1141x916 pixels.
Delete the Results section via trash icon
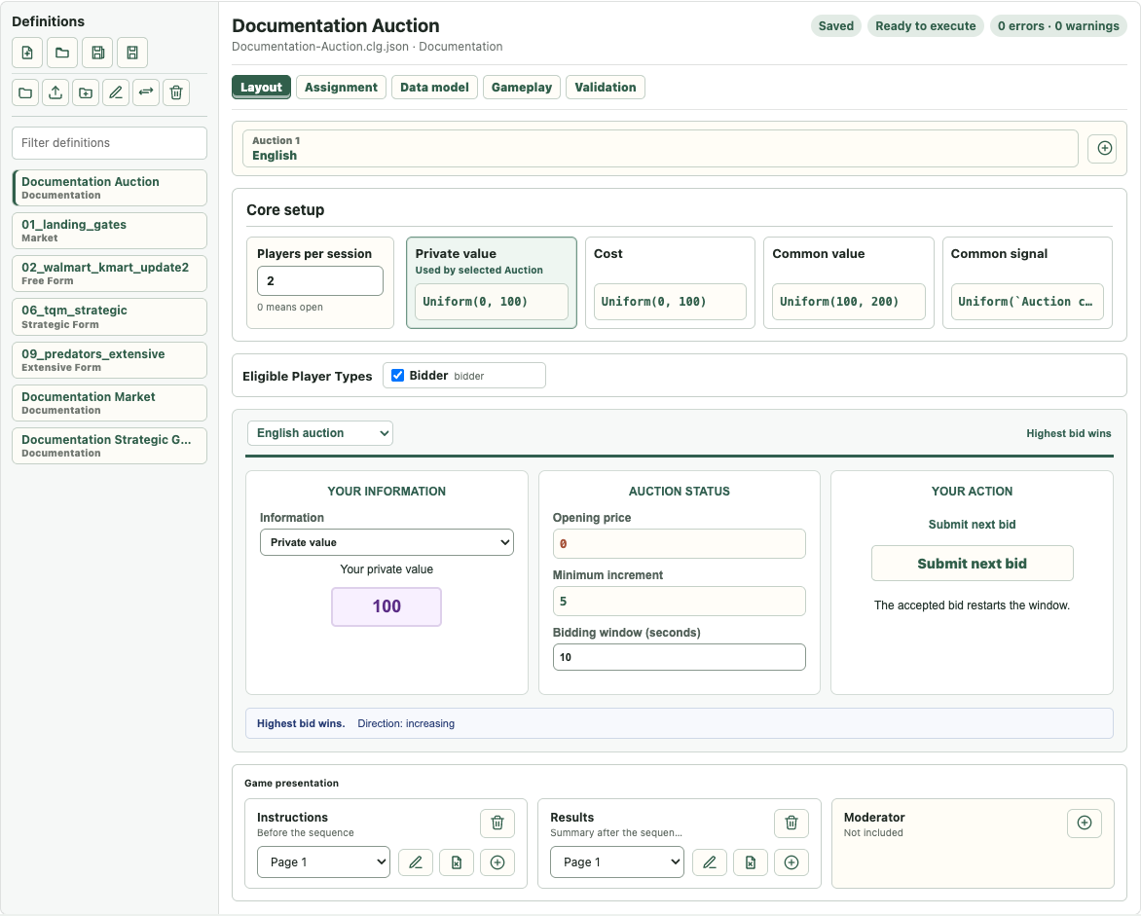click(791, 823)
